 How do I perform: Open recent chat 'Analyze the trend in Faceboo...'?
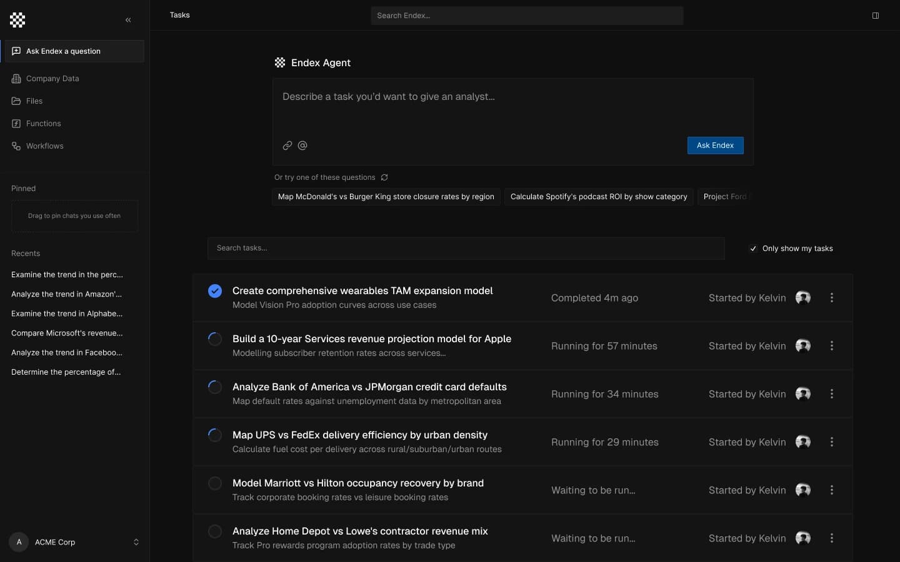[67, 352]
